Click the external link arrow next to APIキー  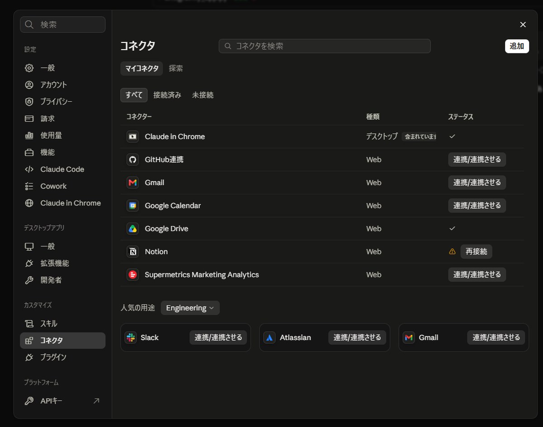pos(96,401)
